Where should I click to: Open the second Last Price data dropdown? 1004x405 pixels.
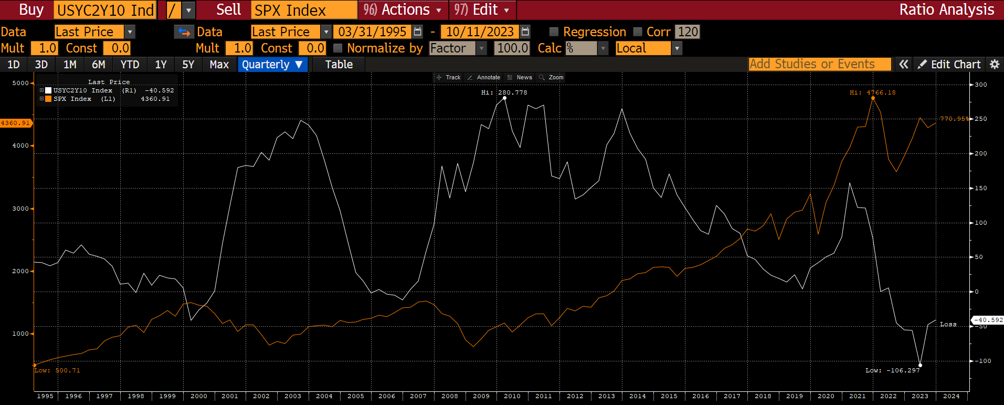coord(326,32)
